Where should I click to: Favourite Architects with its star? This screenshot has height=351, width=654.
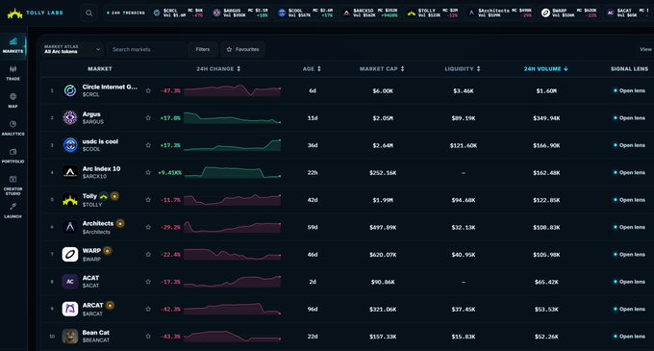tap(148, 227)
